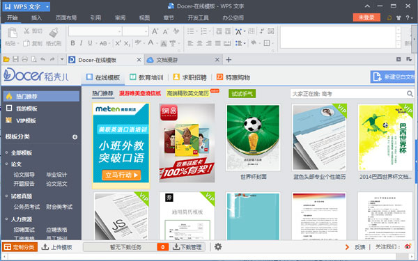Screen dimensions: 418x261
Task: Expand the quick access toolbar dropdown
Action: click(x=62, y=59)
